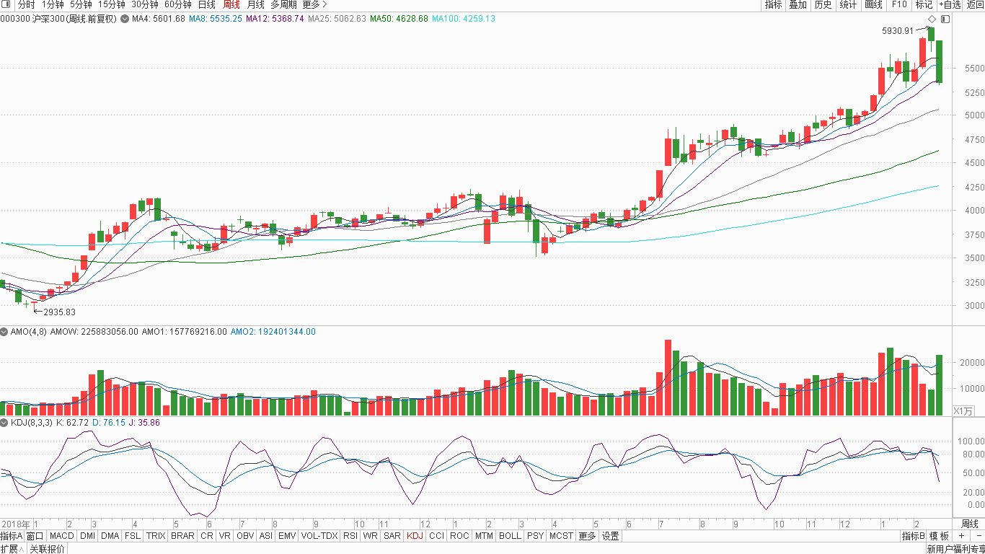Switch to the 日线 daily chart
Screen dimensions: 985x554
pos(206,4)
